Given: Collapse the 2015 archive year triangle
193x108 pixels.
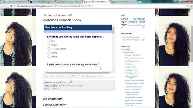Looking at the screenshot, I should click(122, 50).
